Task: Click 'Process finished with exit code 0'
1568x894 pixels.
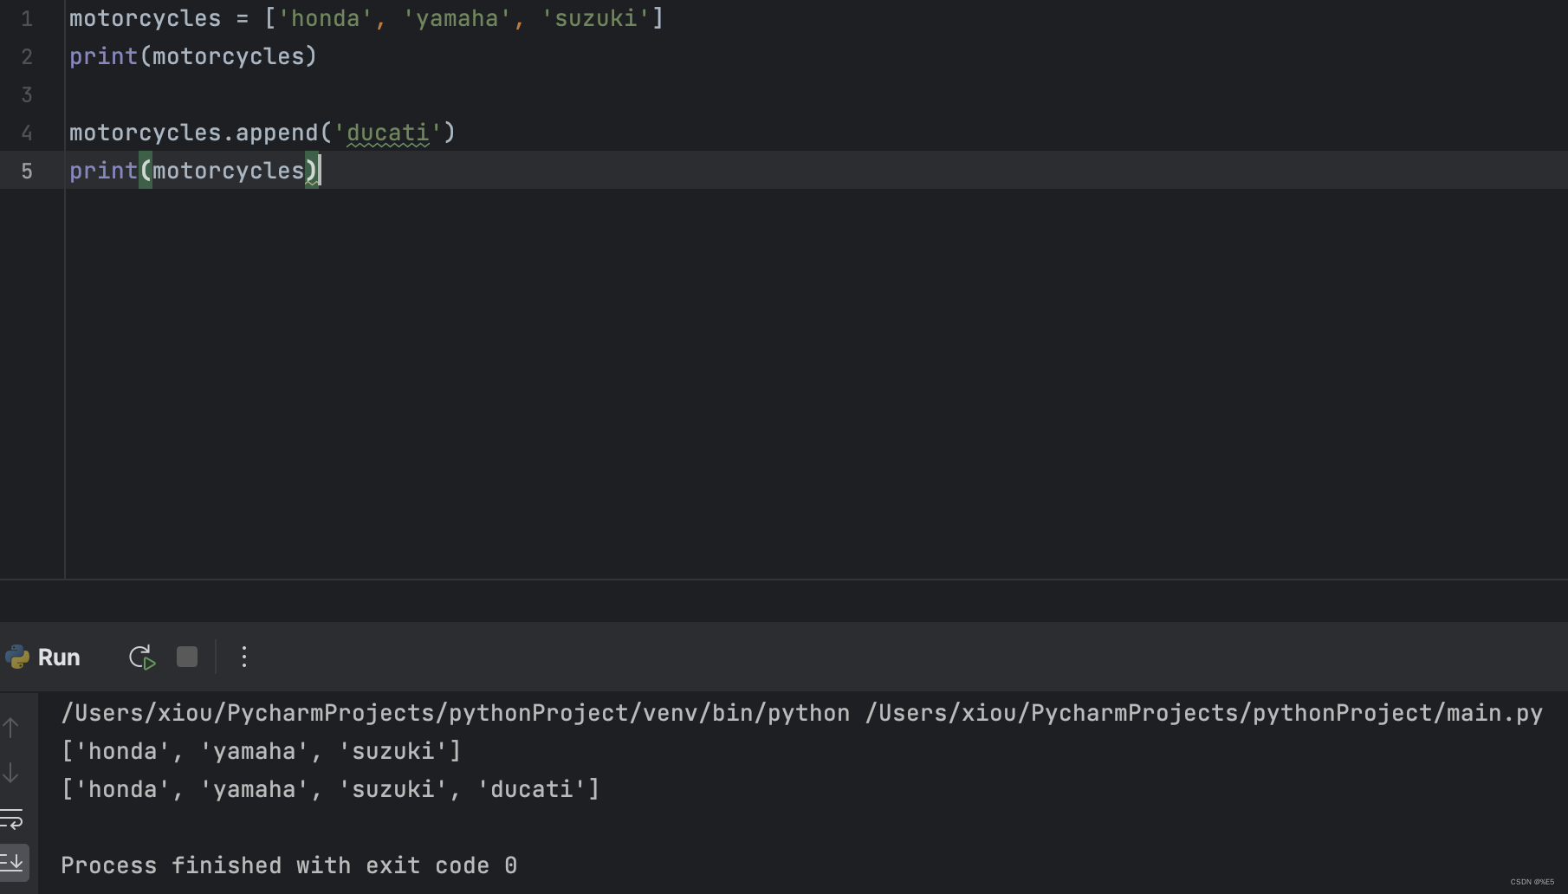Action: (289, 865)
